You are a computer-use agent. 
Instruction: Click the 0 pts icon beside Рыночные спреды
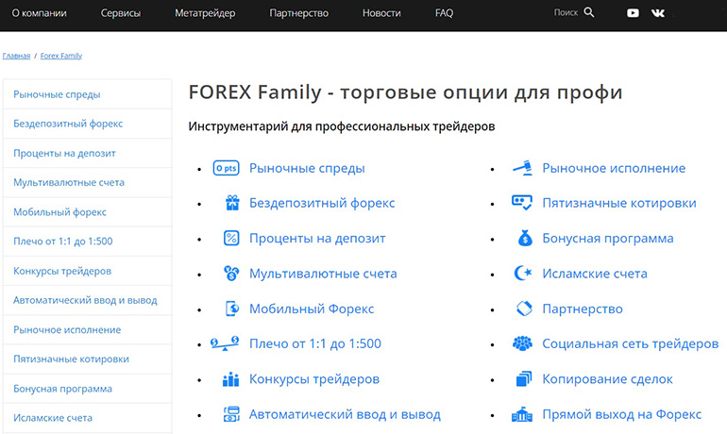(x=227, y=168)
